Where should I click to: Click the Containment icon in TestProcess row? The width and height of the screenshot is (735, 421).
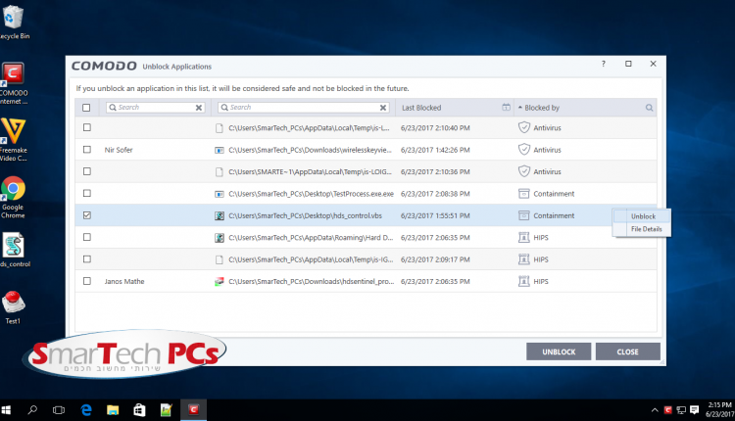coord(524,194)
